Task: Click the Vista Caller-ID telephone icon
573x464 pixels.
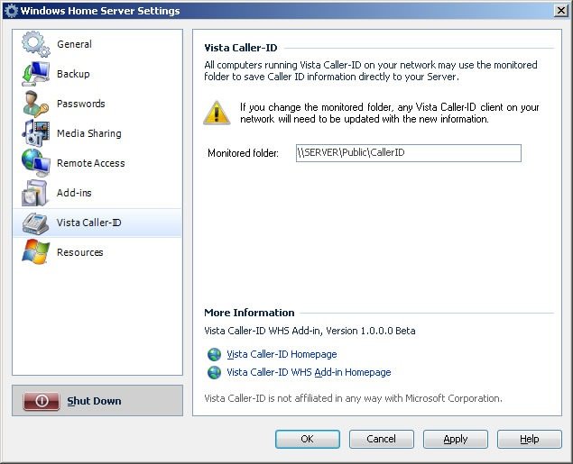Action: click(35, 223)
